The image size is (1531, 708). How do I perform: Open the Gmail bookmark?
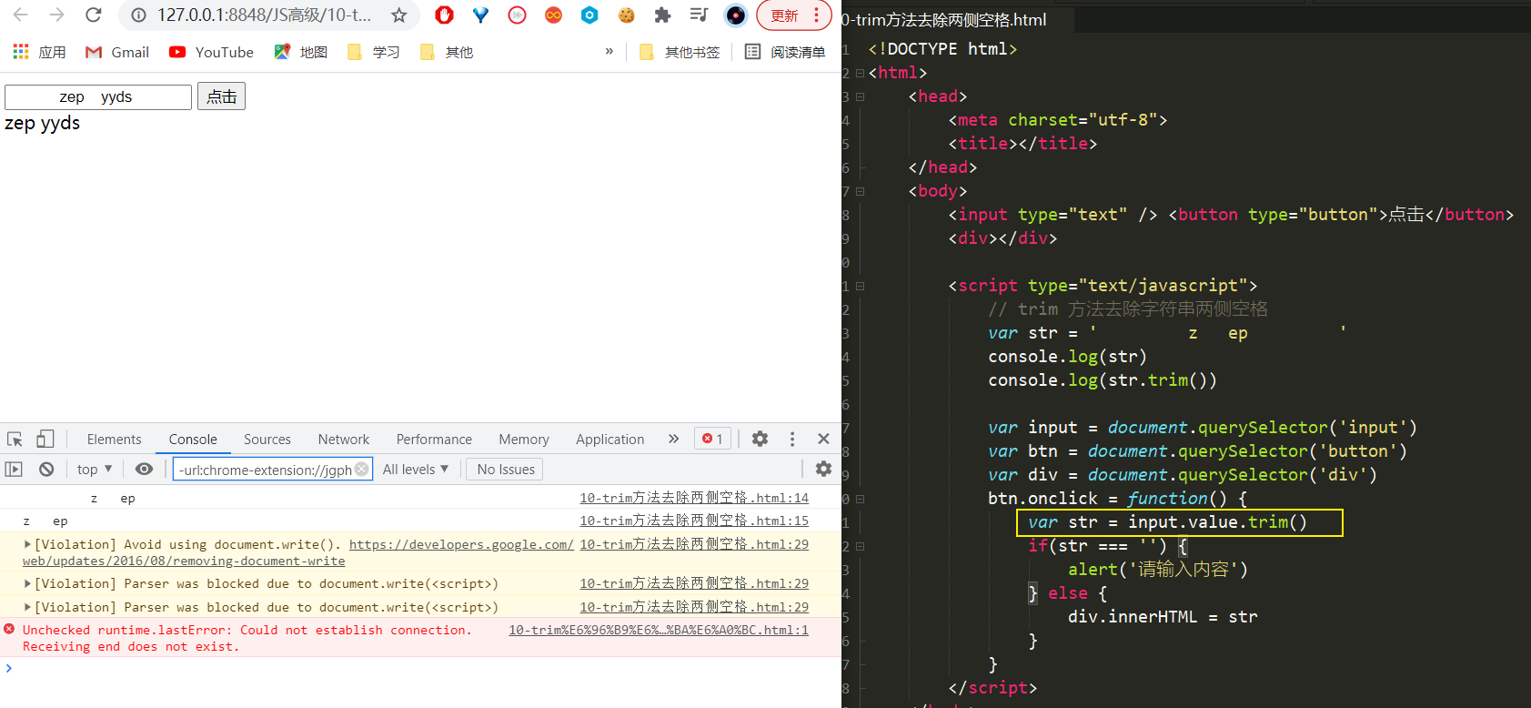117,52
